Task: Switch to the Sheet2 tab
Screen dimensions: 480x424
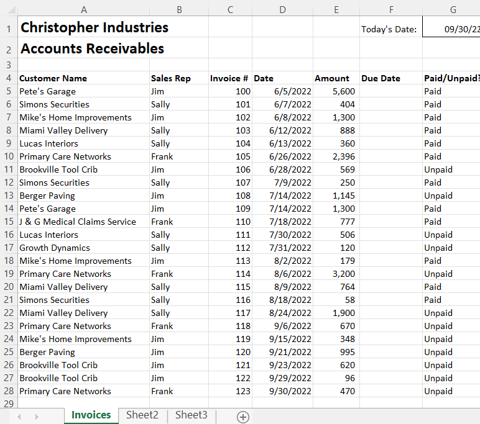Action: coord(142,415)
